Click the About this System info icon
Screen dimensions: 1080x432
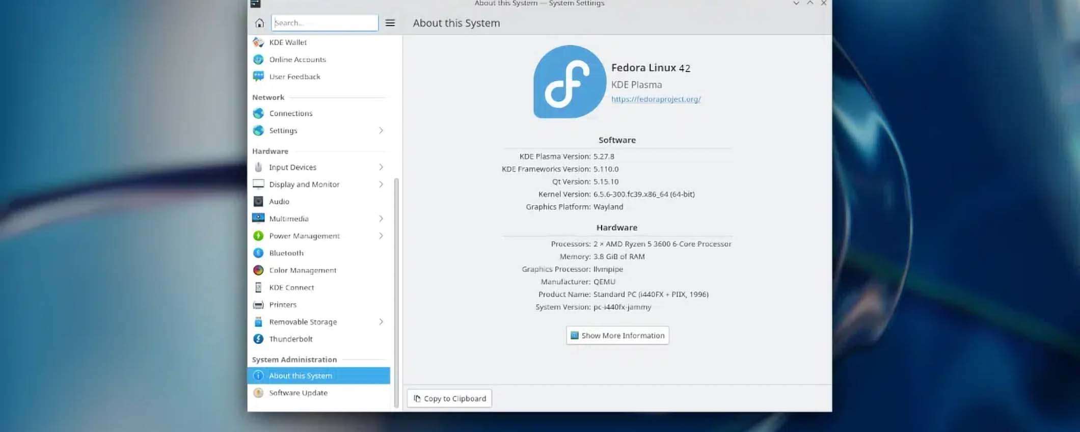tap(258, 375)
